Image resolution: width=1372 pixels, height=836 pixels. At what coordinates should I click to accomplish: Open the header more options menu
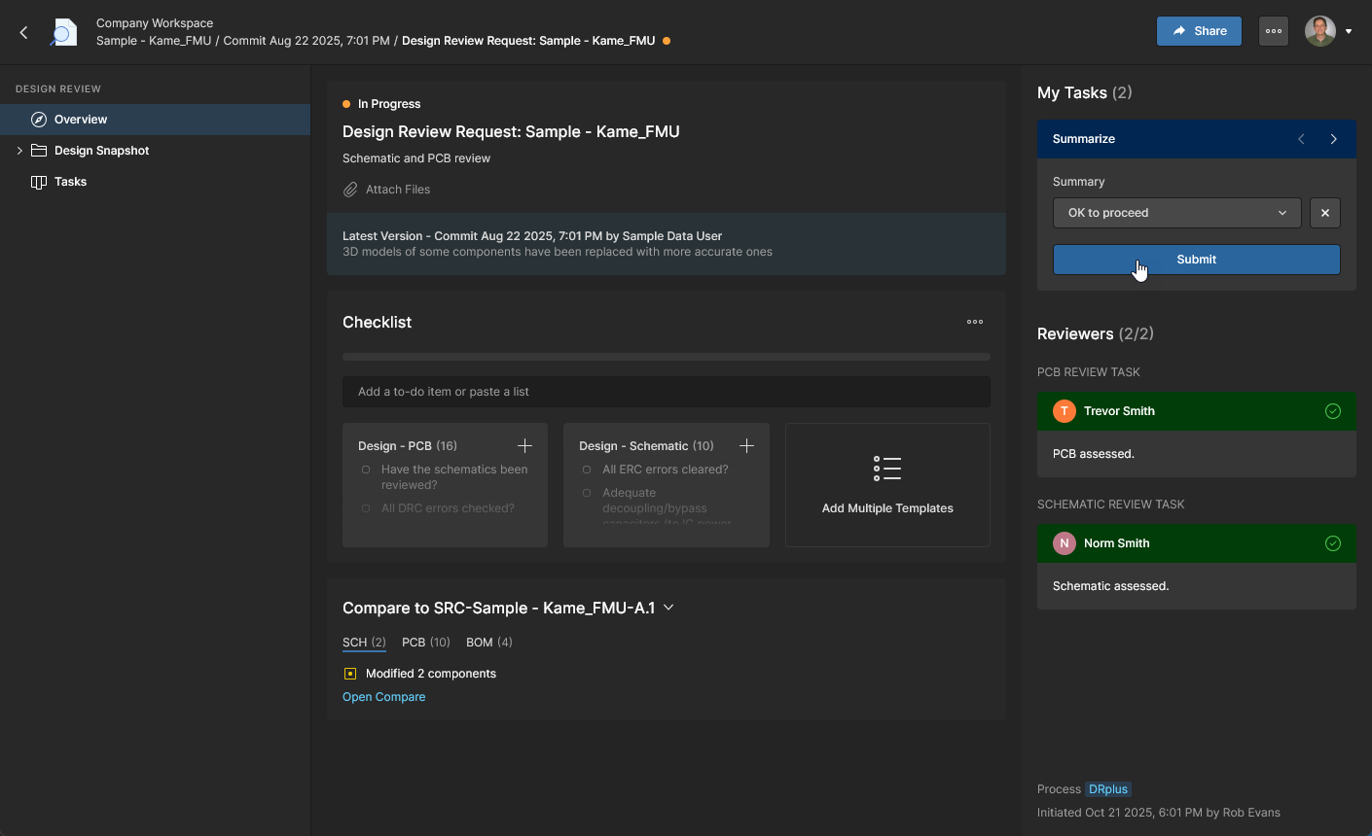click(1273, 31)
